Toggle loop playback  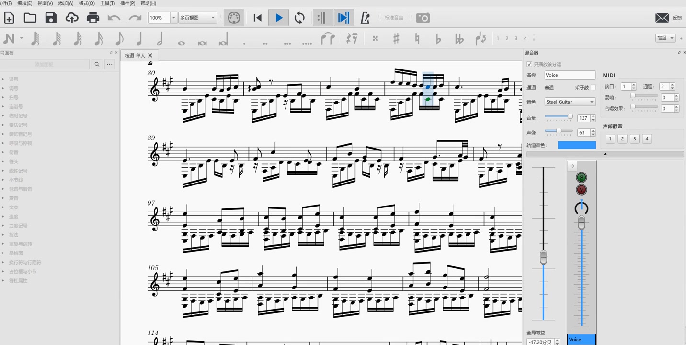pos(300,18)
